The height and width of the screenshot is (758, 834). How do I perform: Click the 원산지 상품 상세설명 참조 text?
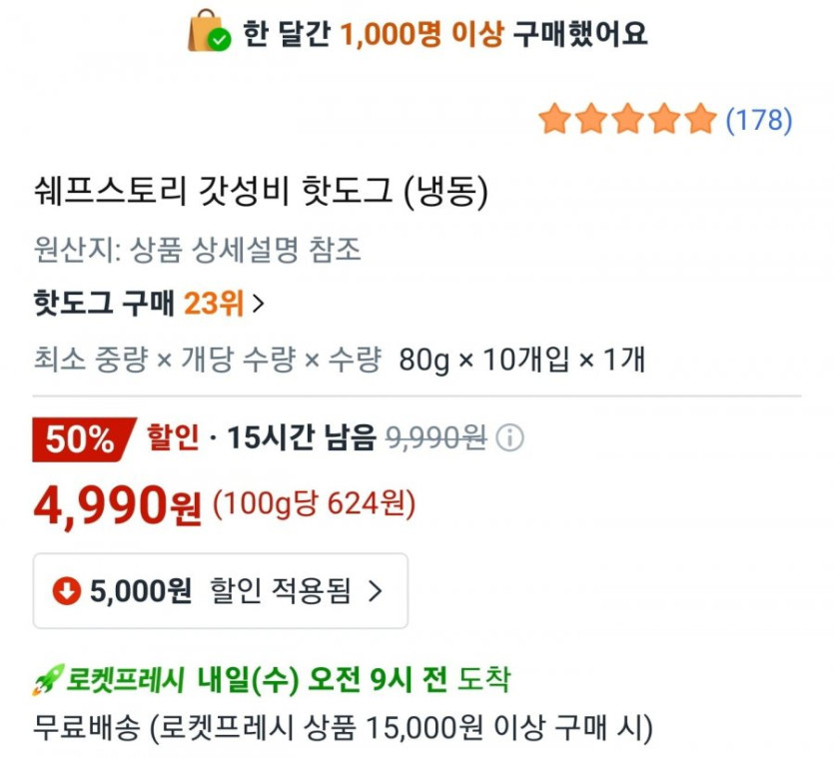point(197,250)
